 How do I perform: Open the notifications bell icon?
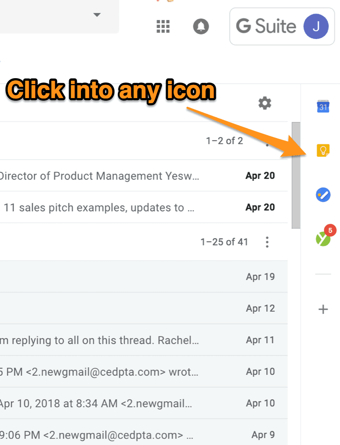pos(201,26)
